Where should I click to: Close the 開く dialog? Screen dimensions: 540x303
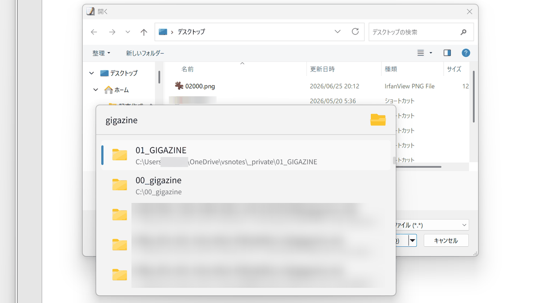coord(469,12)
